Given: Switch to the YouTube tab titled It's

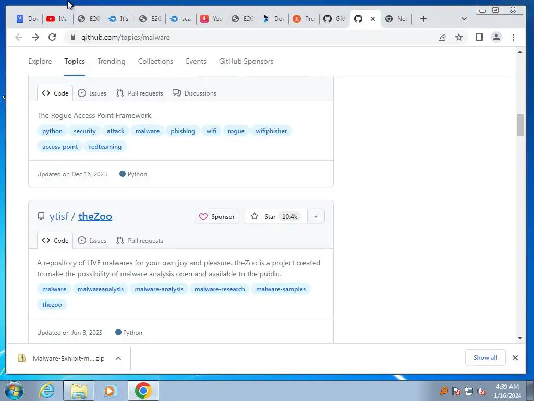Looking at the screenshot, I should [x=57, y=19].
